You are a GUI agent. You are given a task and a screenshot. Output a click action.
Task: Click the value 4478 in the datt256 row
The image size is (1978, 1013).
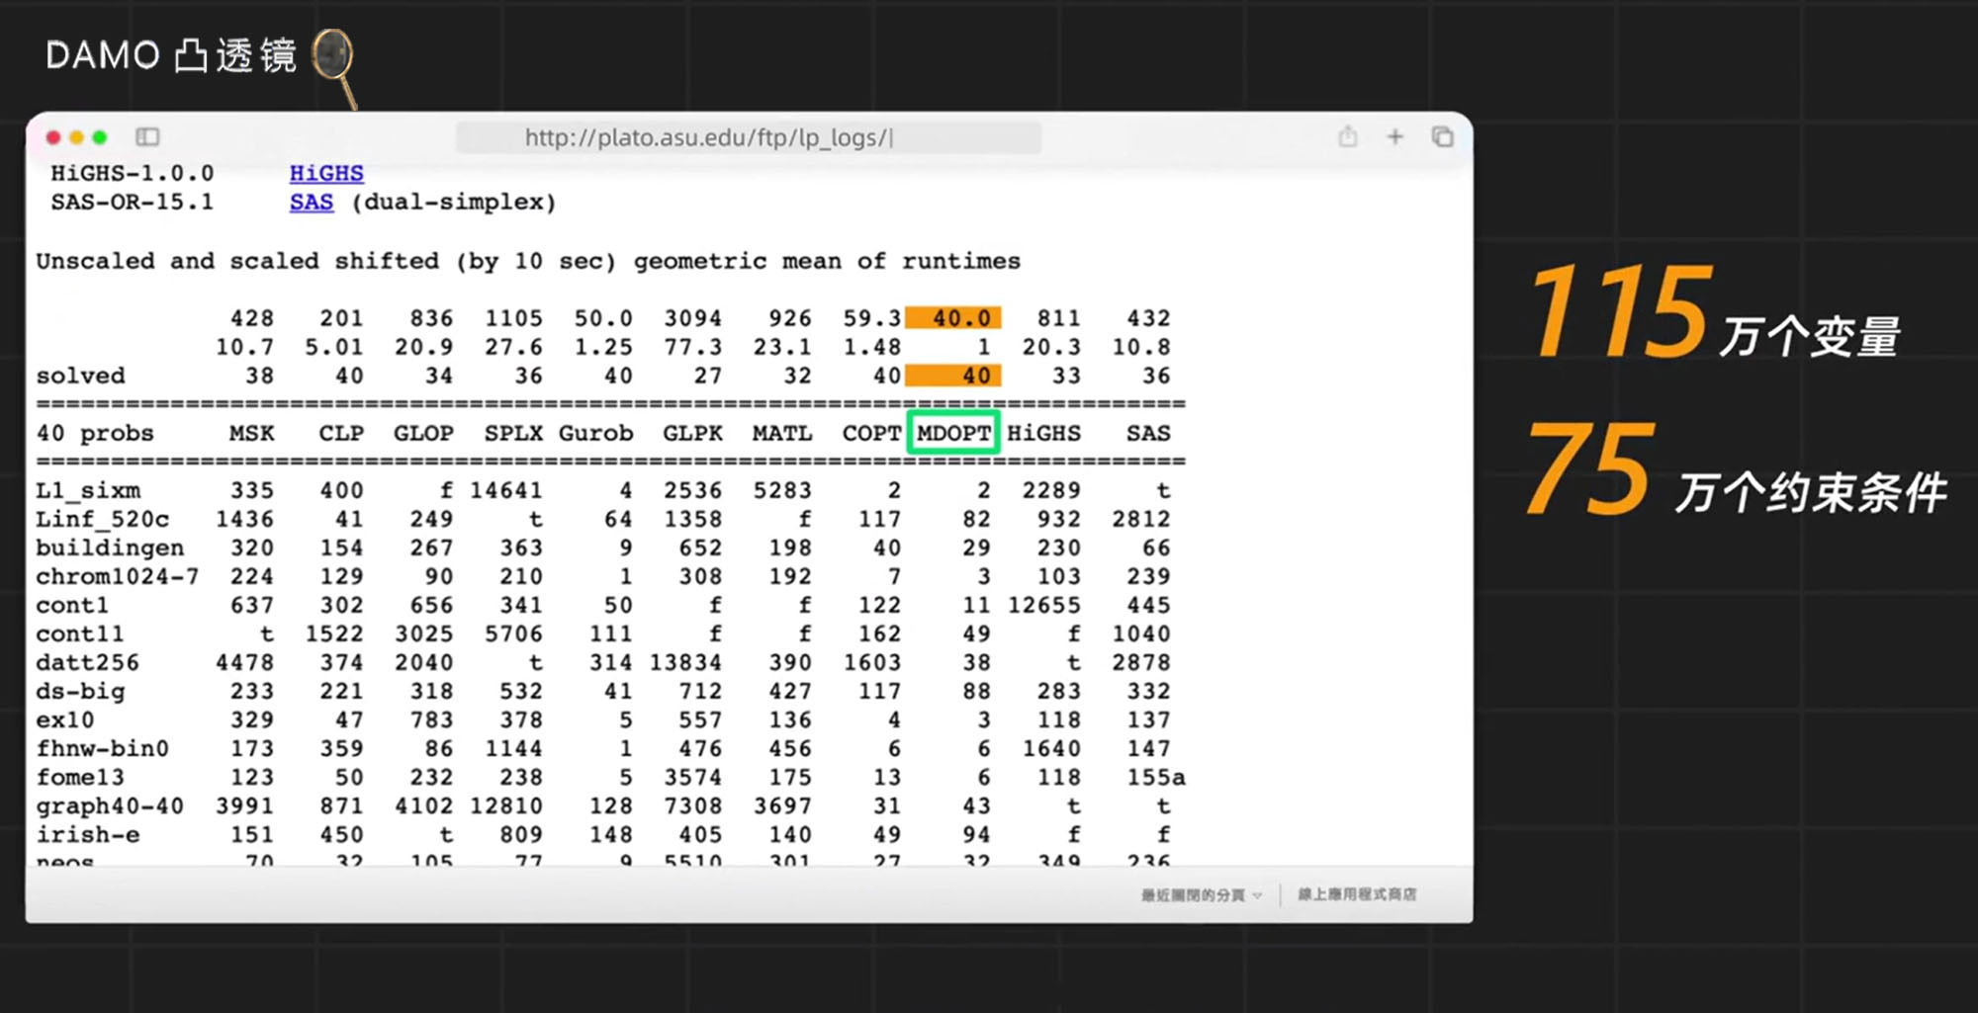(x=245, y=662)
